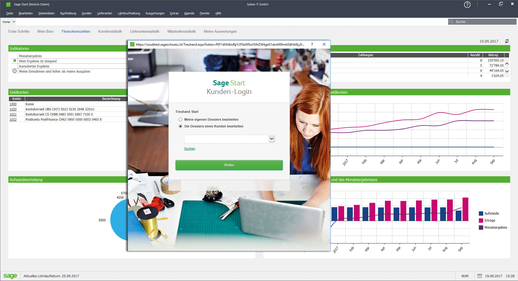The height and width of the screenshot is (281, 518).
Task: Click 'Mein Ergebnis ist steigend' text
Action: tap(38, 61)
